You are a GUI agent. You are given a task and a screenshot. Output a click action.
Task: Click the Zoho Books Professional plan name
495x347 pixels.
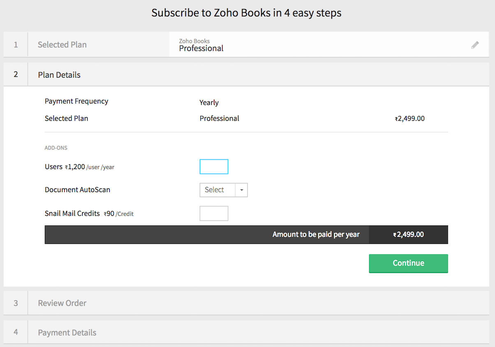pos(201,48)
